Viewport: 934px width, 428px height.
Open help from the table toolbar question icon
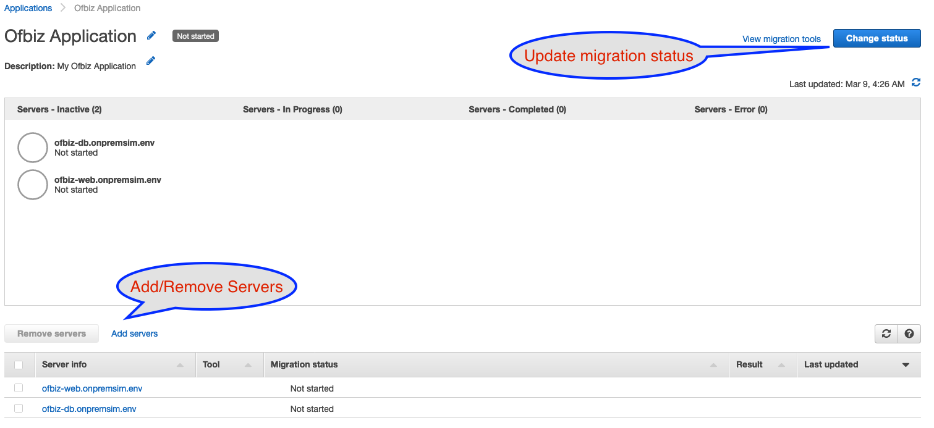tap(909, 334)
